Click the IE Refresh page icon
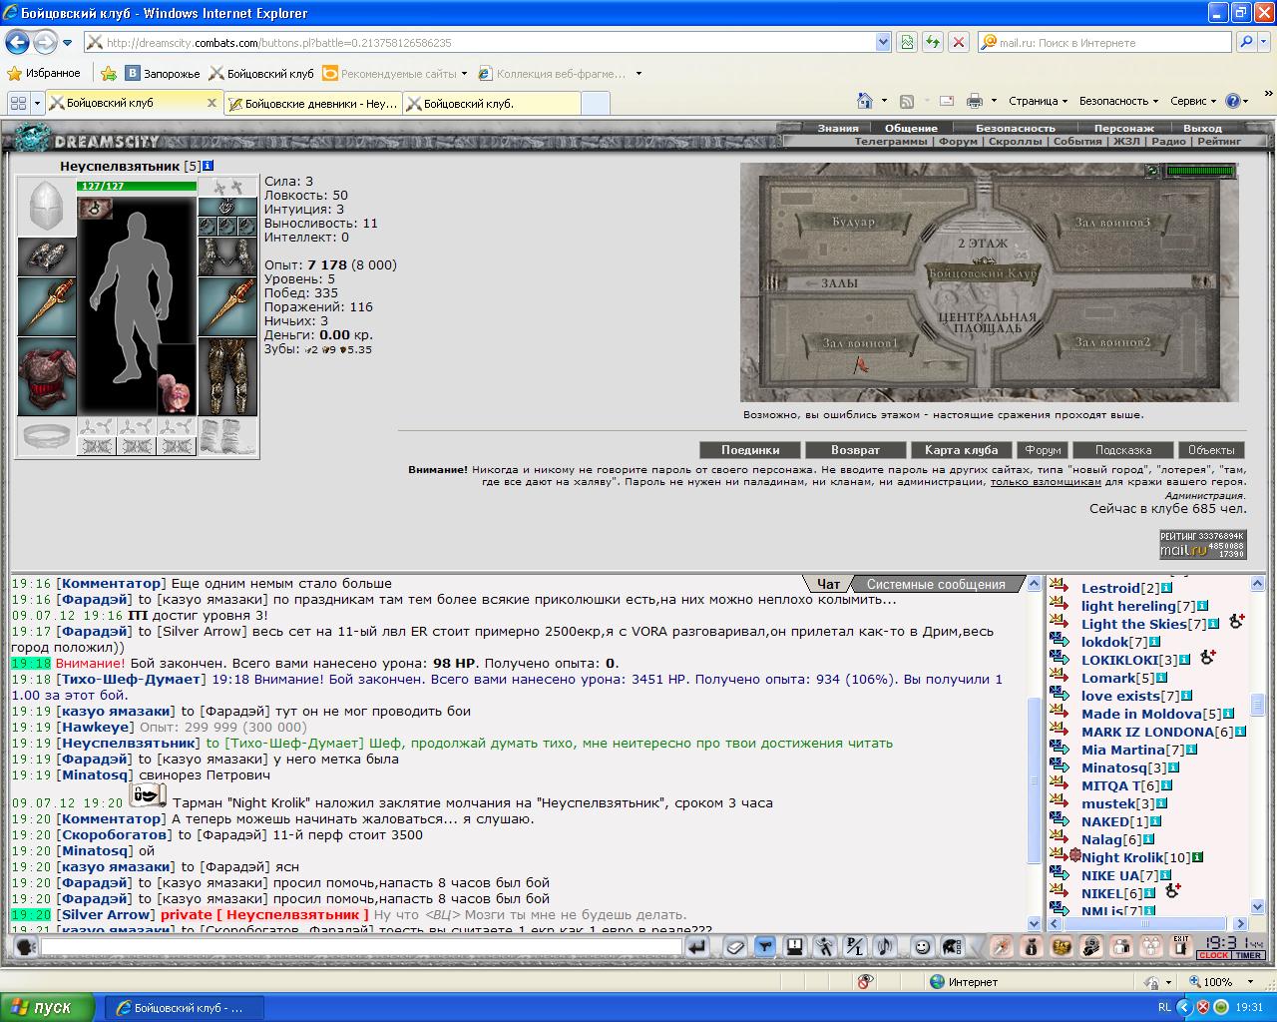This screenshot has height=1022, width=1277. tap(932, 42)
